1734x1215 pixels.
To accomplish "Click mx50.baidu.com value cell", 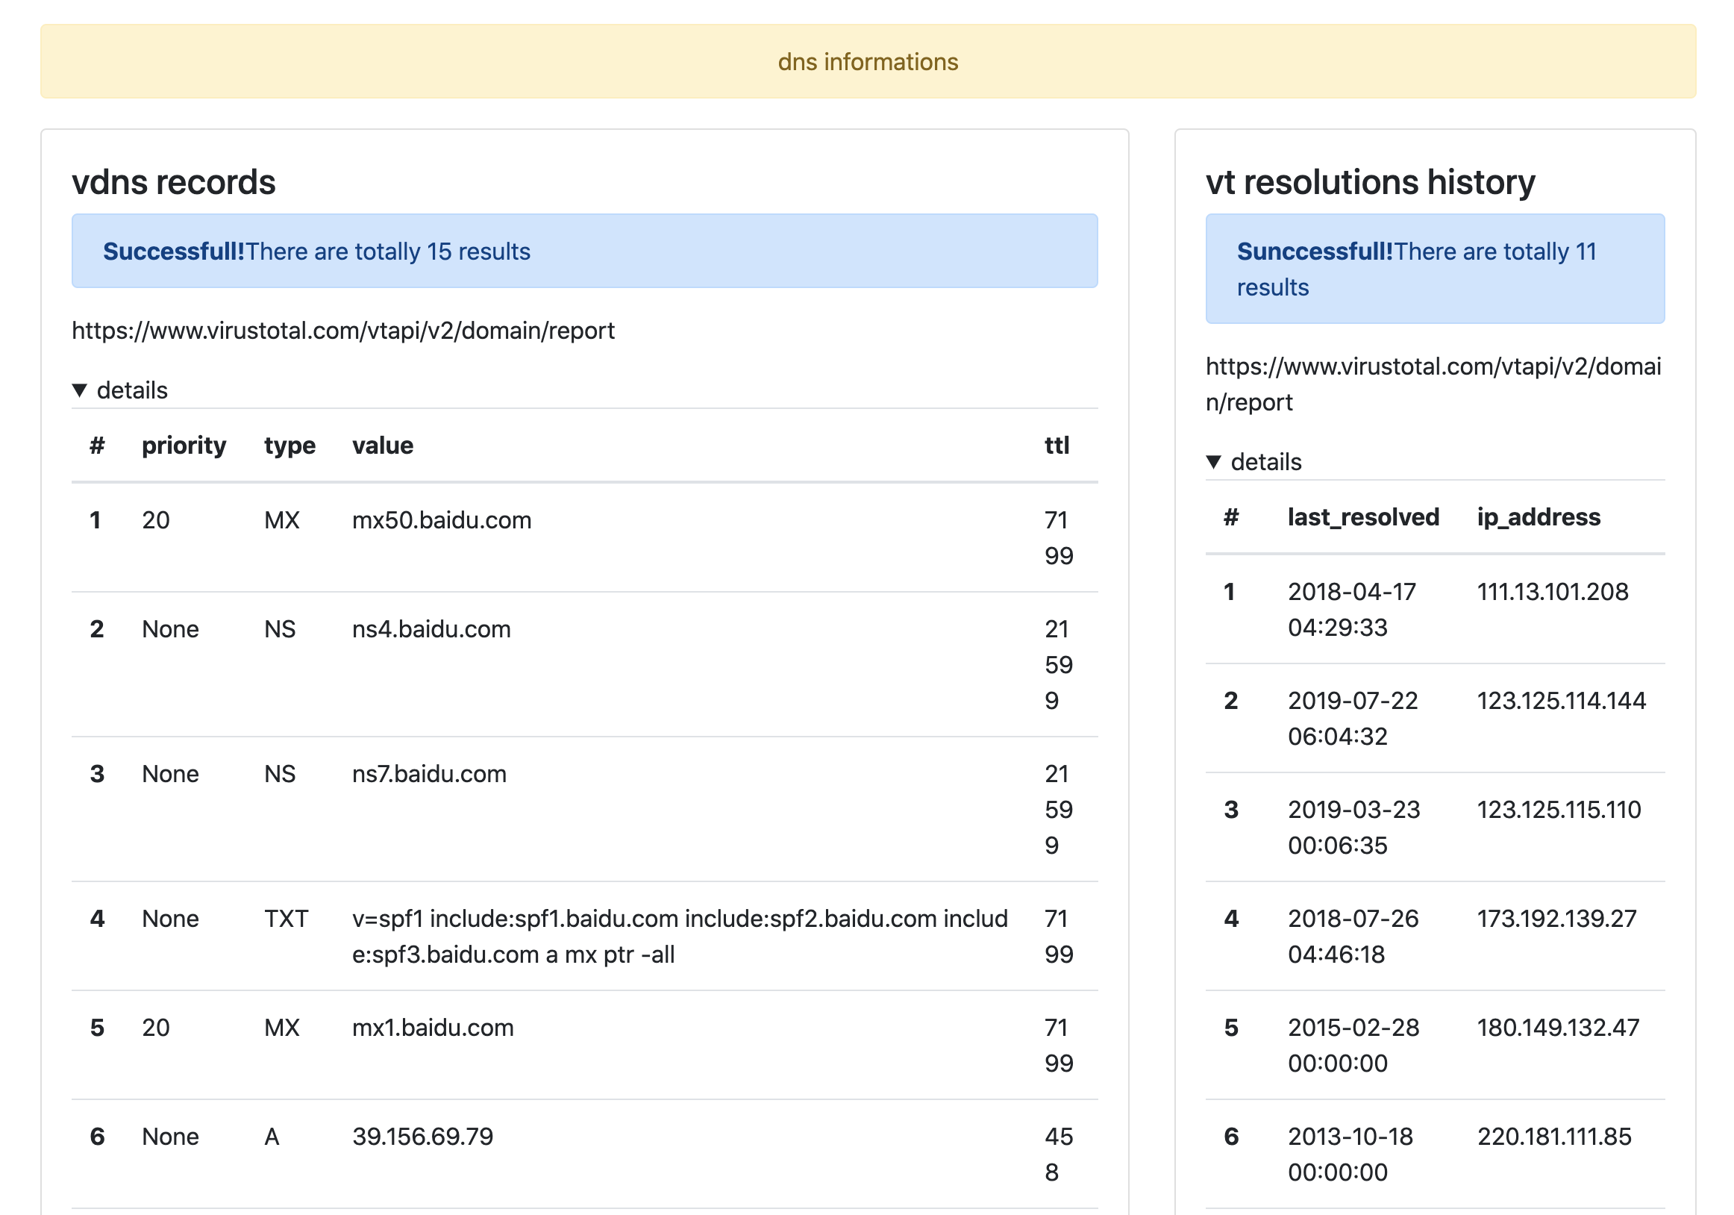I will tap(441, 521).
